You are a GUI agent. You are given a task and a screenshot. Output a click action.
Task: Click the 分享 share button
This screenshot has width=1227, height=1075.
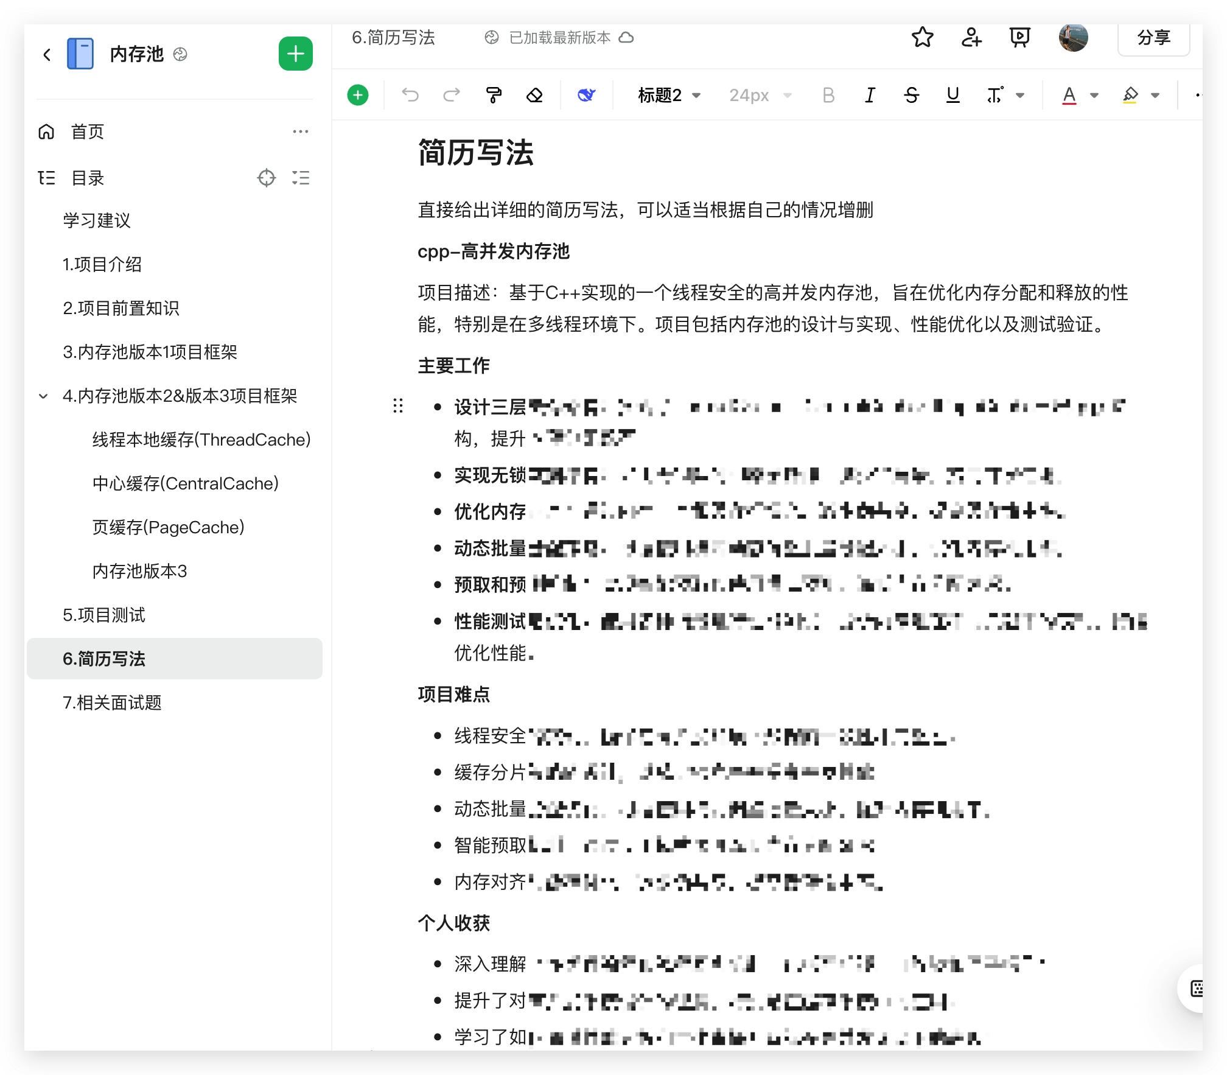pos(1153,38)
